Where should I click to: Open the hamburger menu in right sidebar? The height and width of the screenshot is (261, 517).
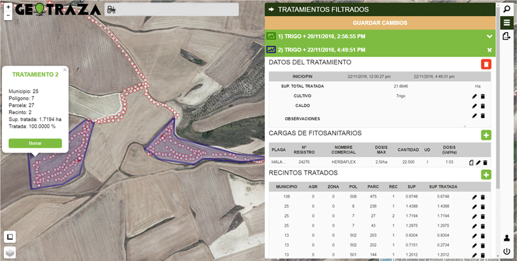507,23
